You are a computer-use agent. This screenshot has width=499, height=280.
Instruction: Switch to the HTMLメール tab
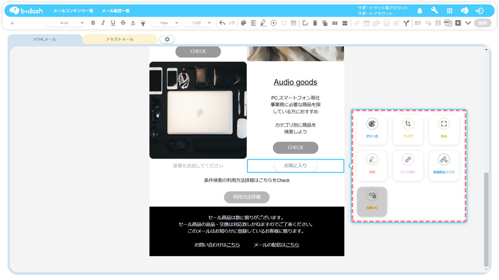coord(45,39)
